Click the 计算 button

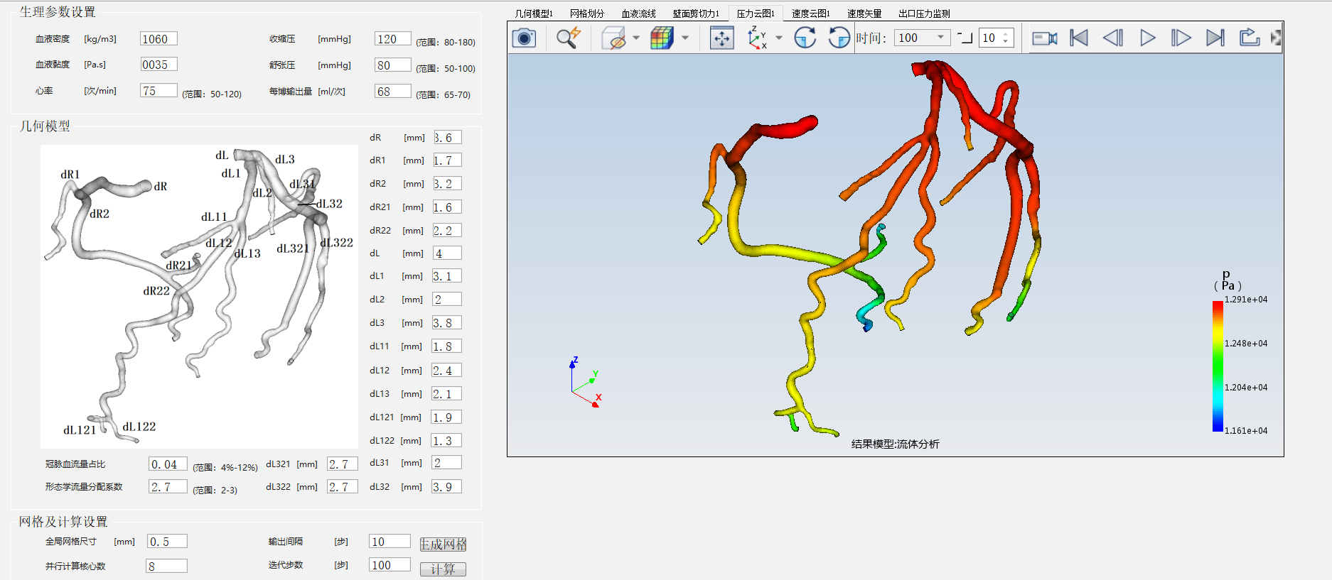[443, 569]
